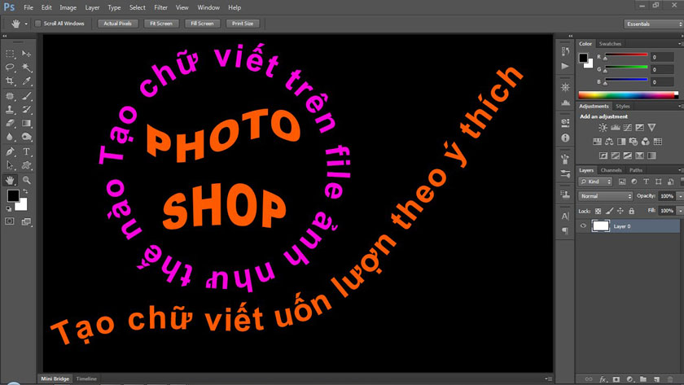
Task: Select the Path Selection tool
Action: tap(10, 165)
